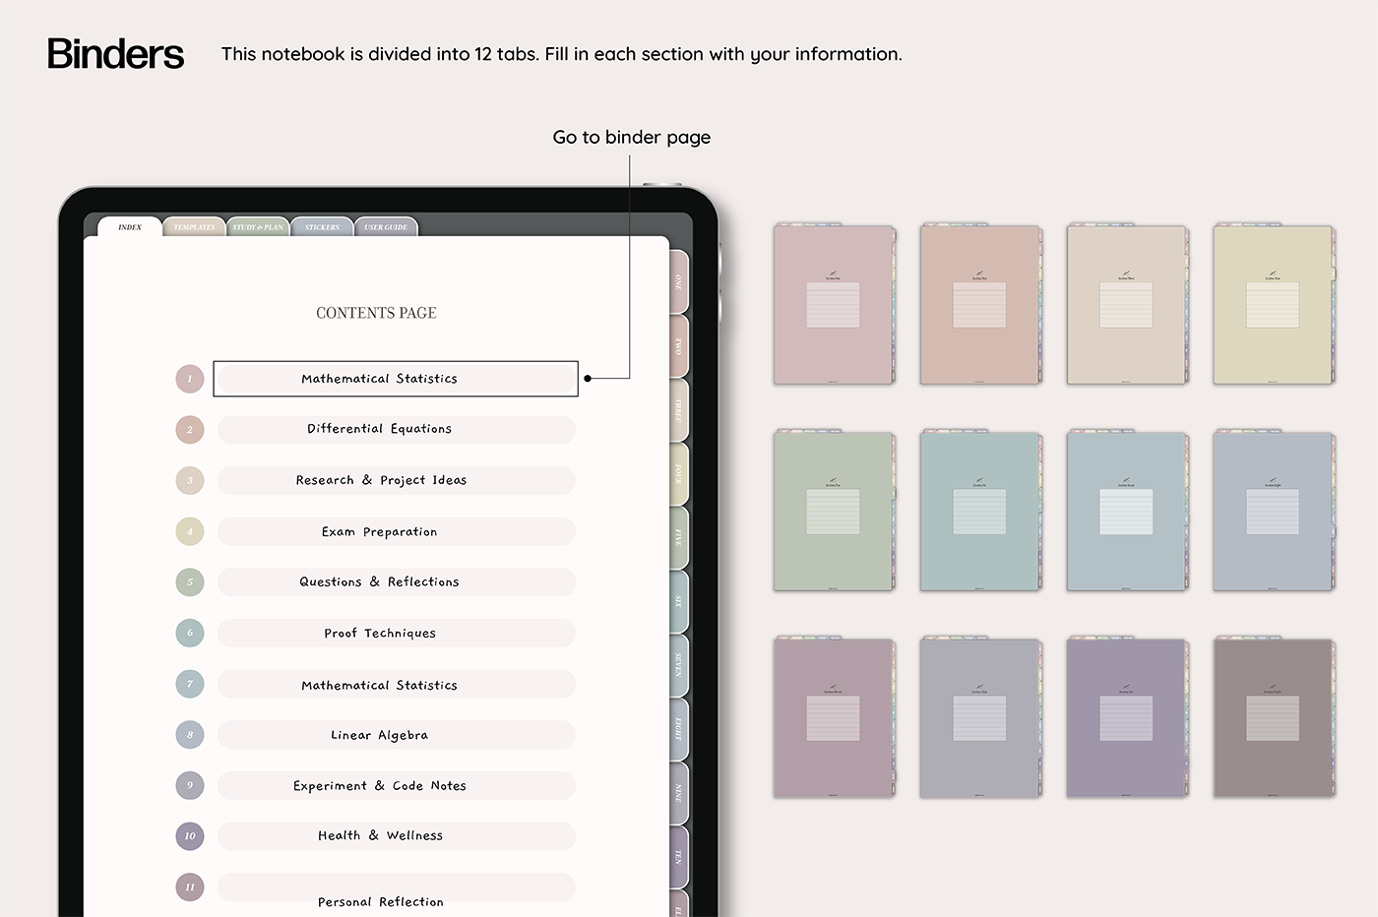Open the Stickers tab

(x=322, y=227)
